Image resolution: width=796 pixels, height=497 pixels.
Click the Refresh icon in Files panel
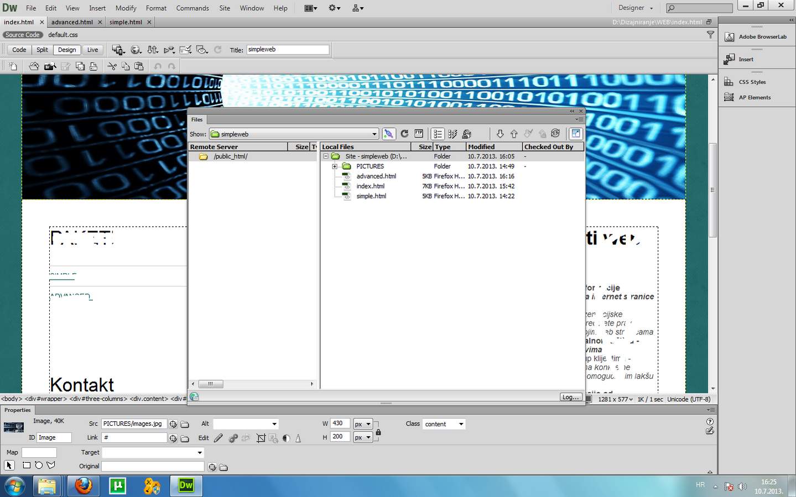click(x=404, y=134)
